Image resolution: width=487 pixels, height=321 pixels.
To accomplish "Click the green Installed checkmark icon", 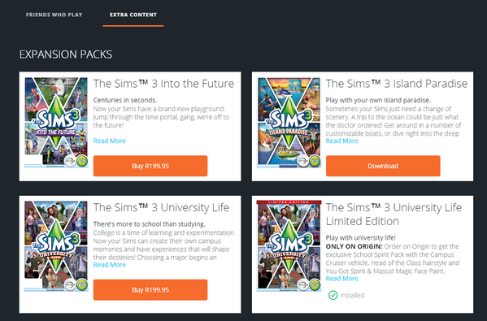I will point(333,295).
